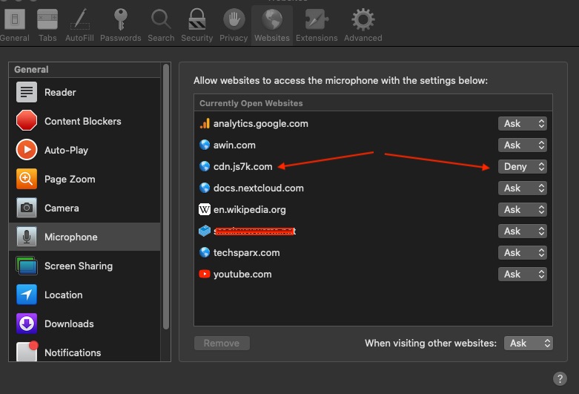Open the AutoFill preferences pane
This screenshot has width=579, height=394.
click(x=79, y=25)
